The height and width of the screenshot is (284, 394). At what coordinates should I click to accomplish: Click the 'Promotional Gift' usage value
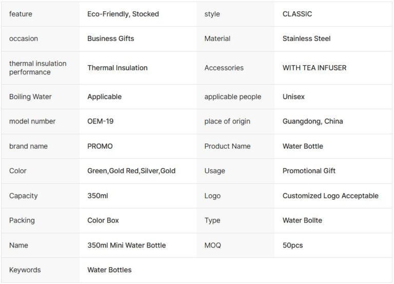click(309, 171)
